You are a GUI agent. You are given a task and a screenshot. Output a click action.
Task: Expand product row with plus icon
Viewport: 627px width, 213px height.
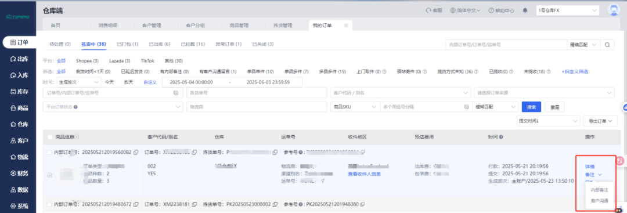click(50, 175)
